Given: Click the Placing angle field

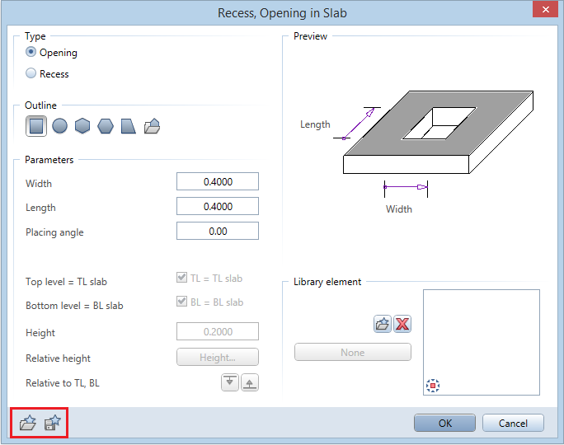Looking at the screenshot, I should click(218, 231).
